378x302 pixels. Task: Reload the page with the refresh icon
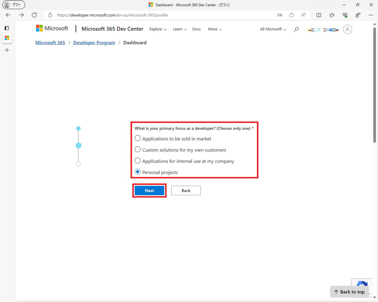point(34,15)
